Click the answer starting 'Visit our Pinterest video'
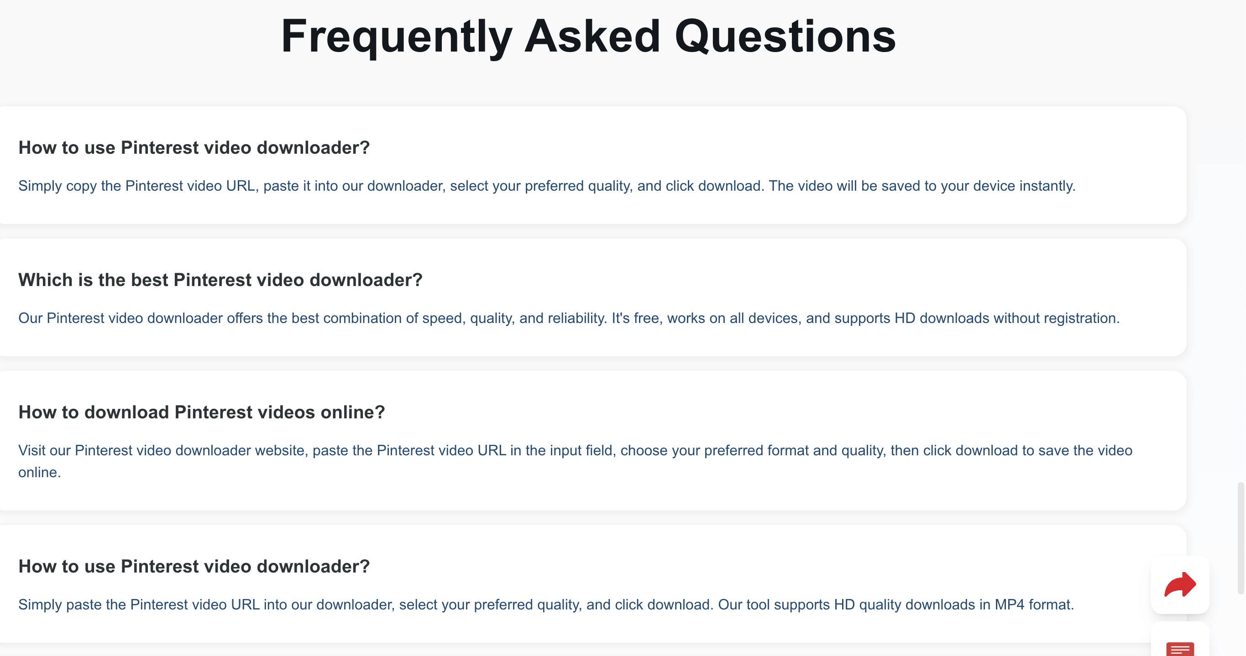 [x=575, y=461]
